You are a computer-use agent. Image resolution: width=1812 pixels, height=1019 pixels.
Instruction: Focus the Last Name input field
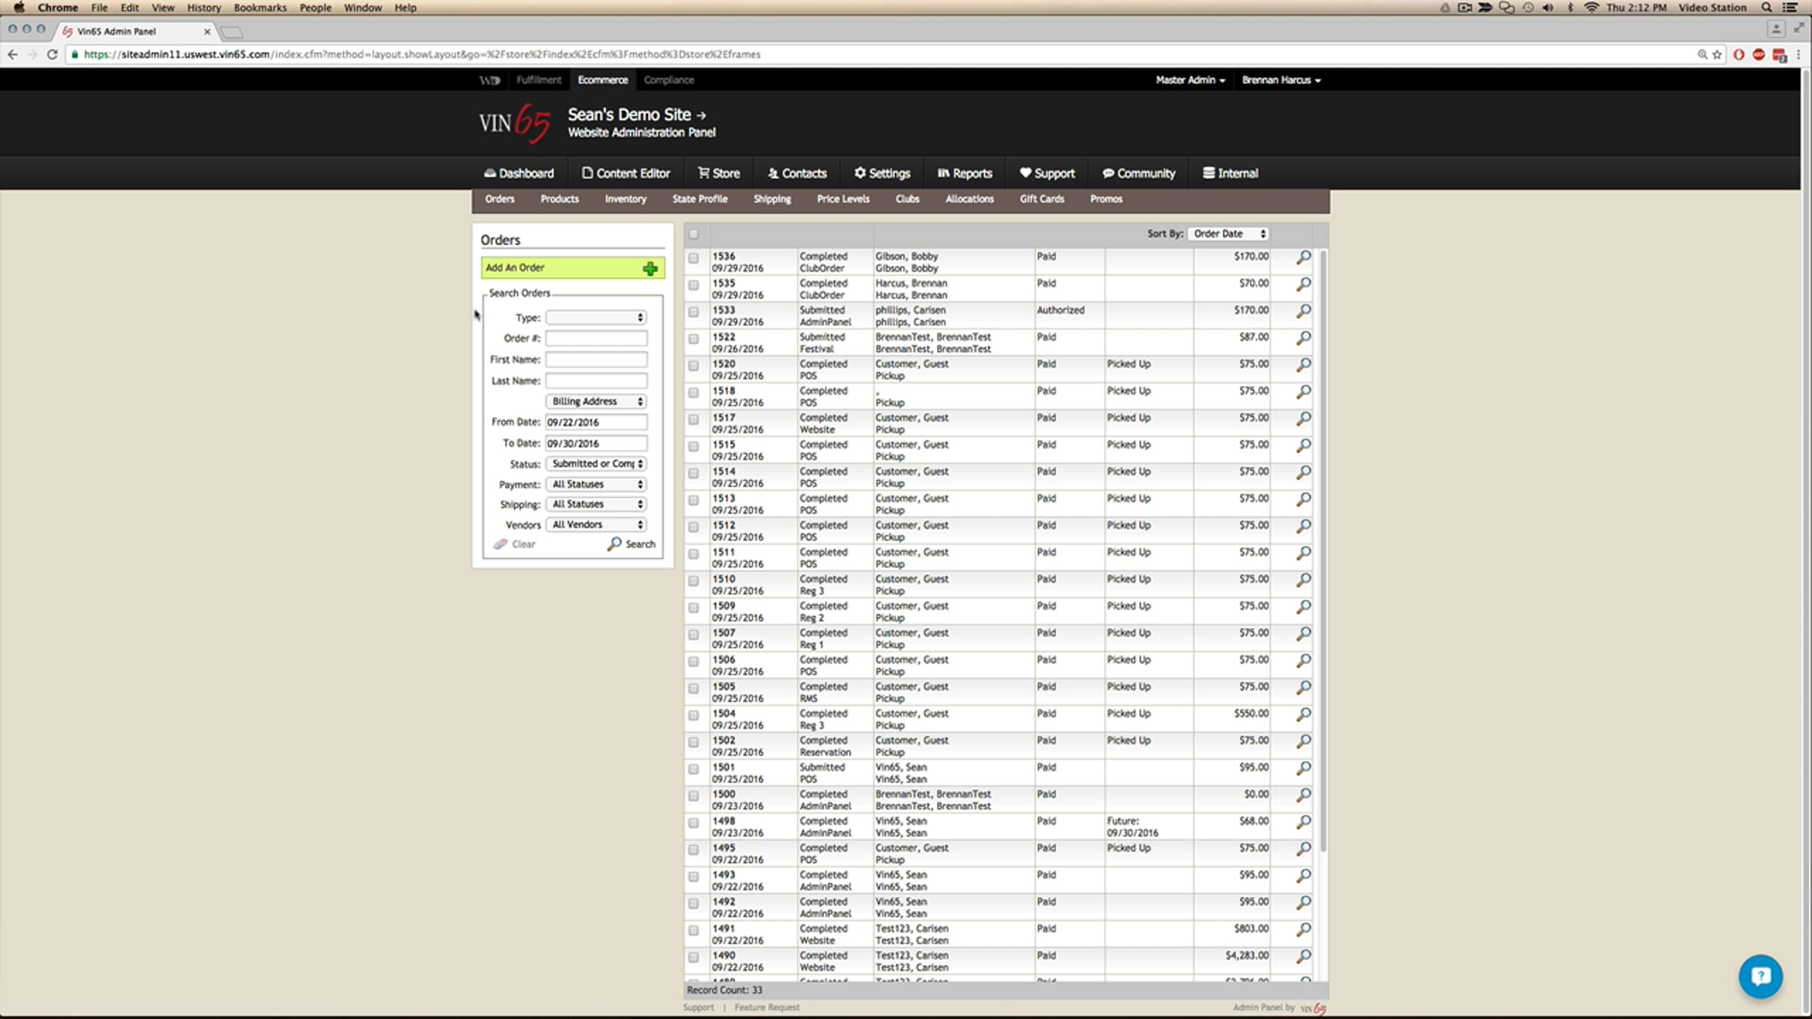click(596, 381)
